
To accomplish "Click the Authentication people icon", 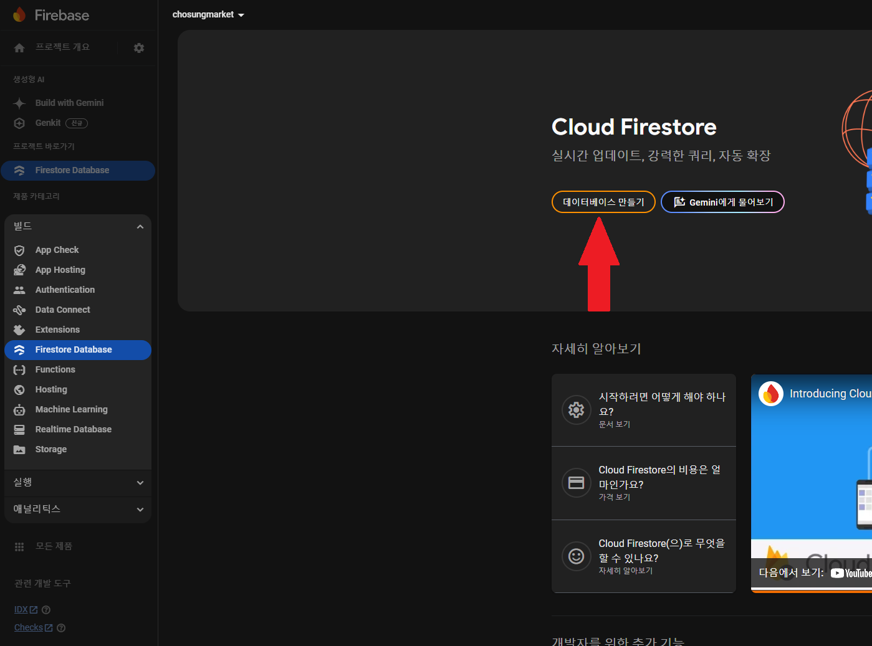I will pos(19,290).
